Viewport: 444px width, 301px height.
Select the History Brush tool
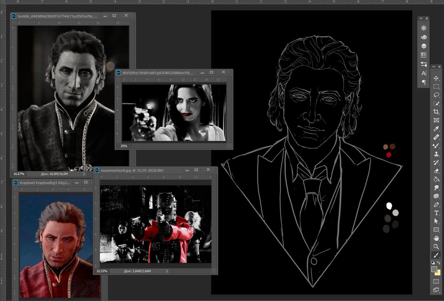click(436, 162)
